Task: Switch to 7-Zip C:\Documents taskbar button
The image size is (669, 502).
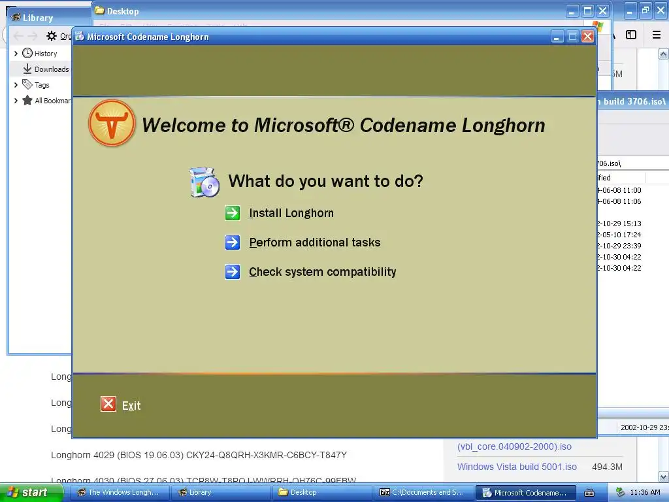Action: (423, 492)
